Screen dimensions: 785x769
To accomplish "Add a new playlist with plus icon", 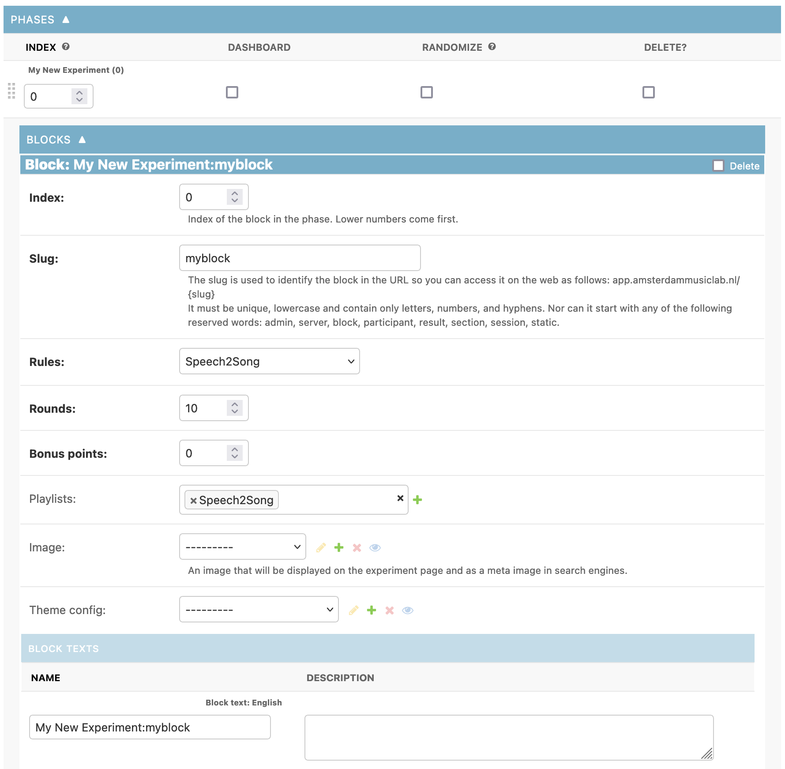I will (417, 500).
